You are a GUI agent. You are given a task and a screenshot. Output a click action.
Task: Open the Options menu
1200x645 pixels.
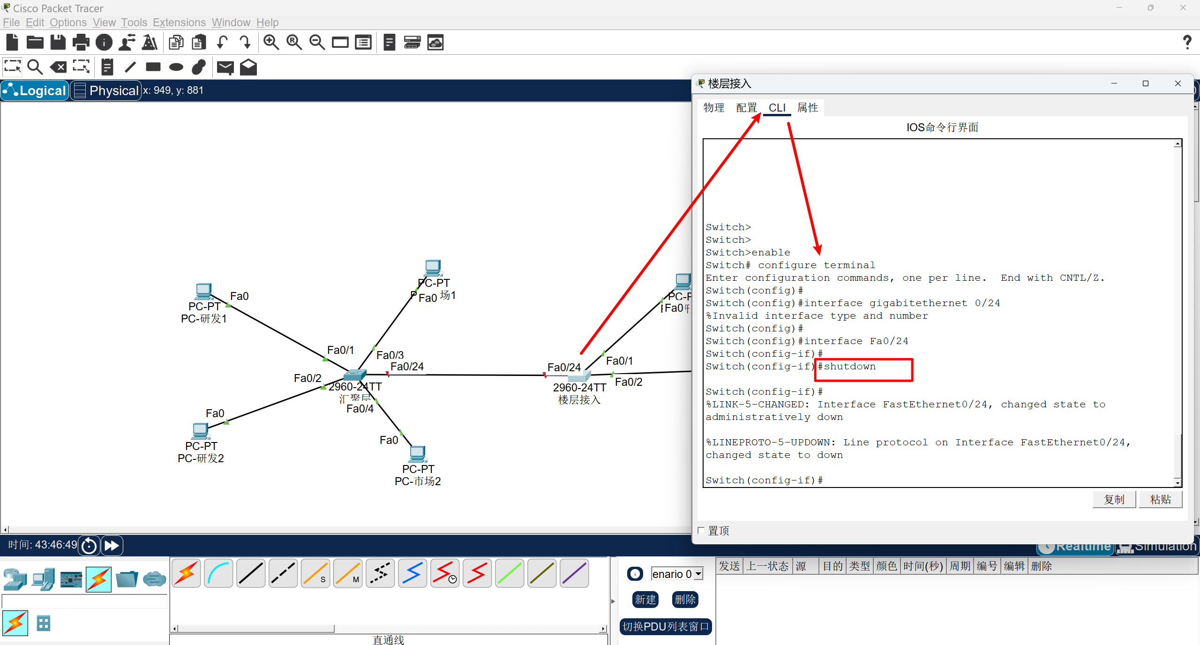[x=68, y=22]
